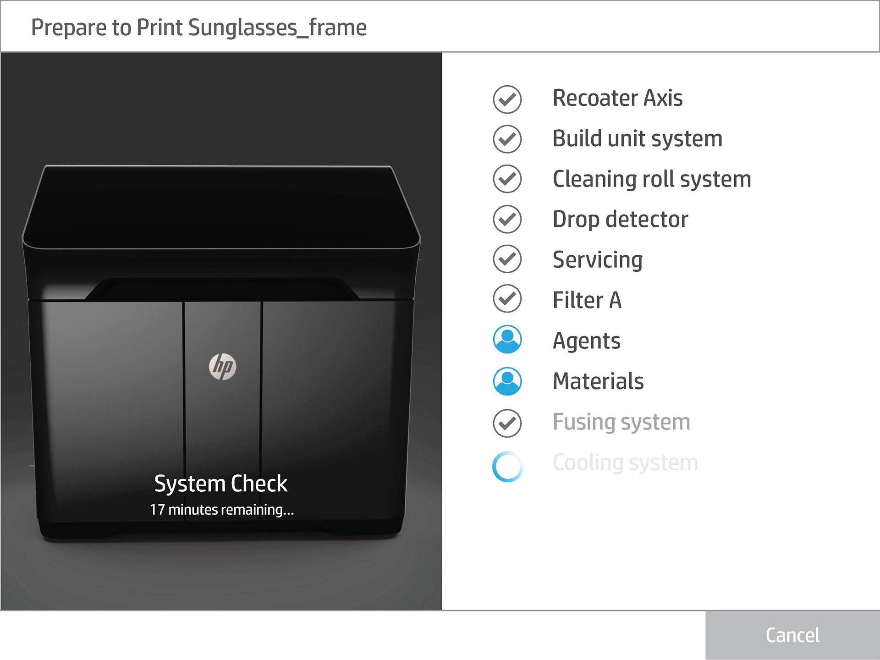Click the Servicing checkmark icon
The height and width of the screenshot is (660, 880).
coord(507,259)
